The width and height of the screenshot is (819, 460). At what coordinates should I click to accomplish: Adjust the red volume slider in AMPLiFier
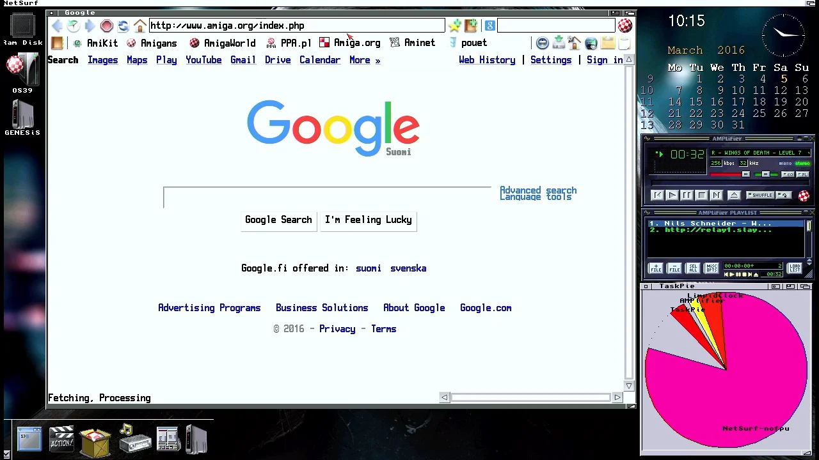[729, 174]
